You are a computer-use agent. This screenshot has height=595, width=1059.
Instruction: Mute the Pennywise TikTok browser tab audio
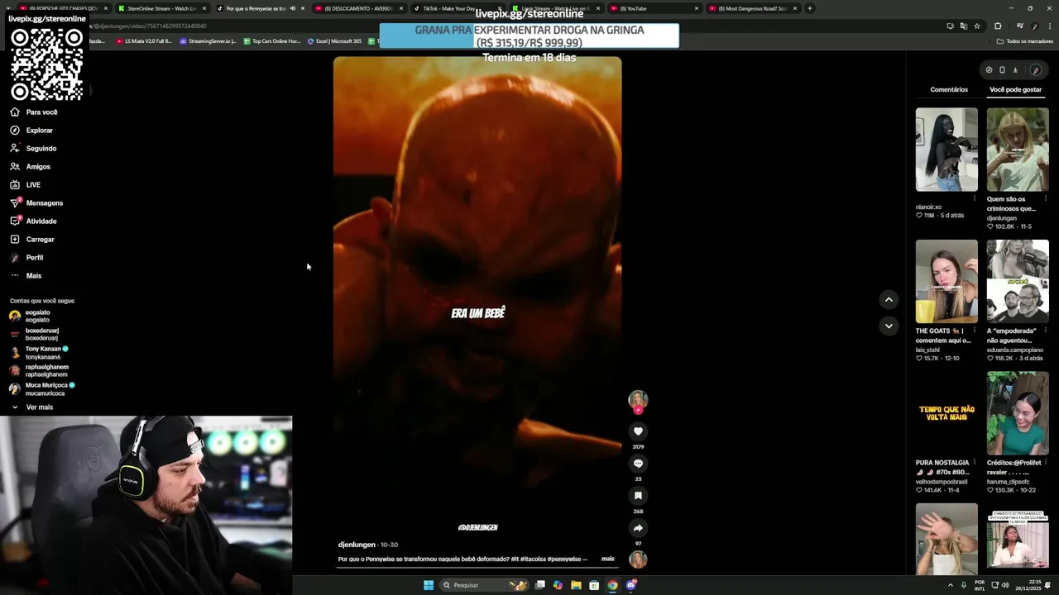point(293,8)
